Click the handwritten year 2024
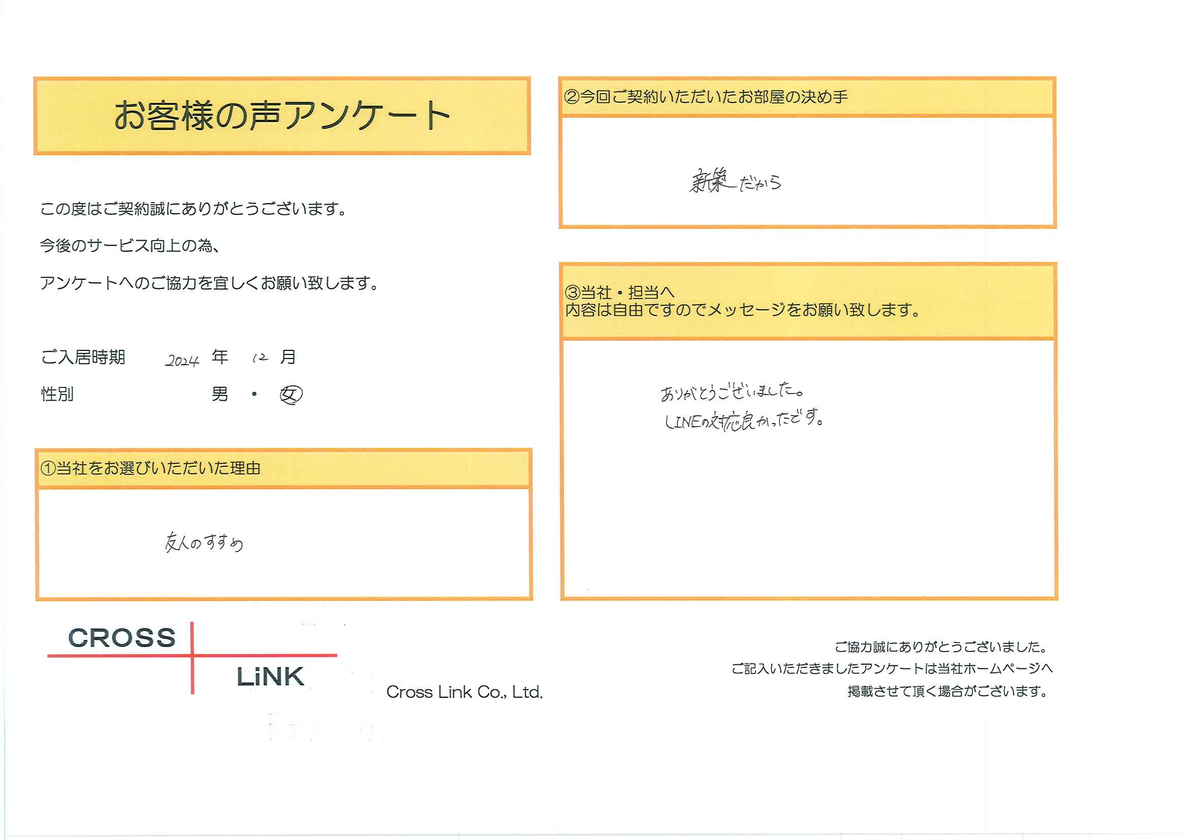This screenshot has width=1189, height=840. [x=182, y=360]
